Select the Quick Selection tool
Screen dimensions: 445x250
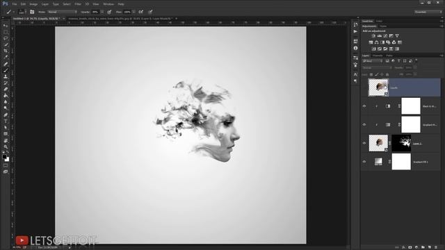tap(6, 44)
